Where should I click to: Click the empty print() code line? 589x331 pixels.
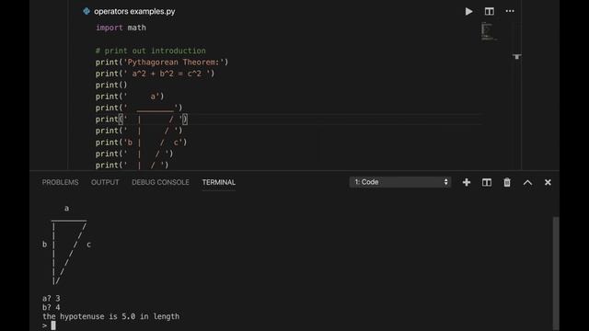coord(111,86)
